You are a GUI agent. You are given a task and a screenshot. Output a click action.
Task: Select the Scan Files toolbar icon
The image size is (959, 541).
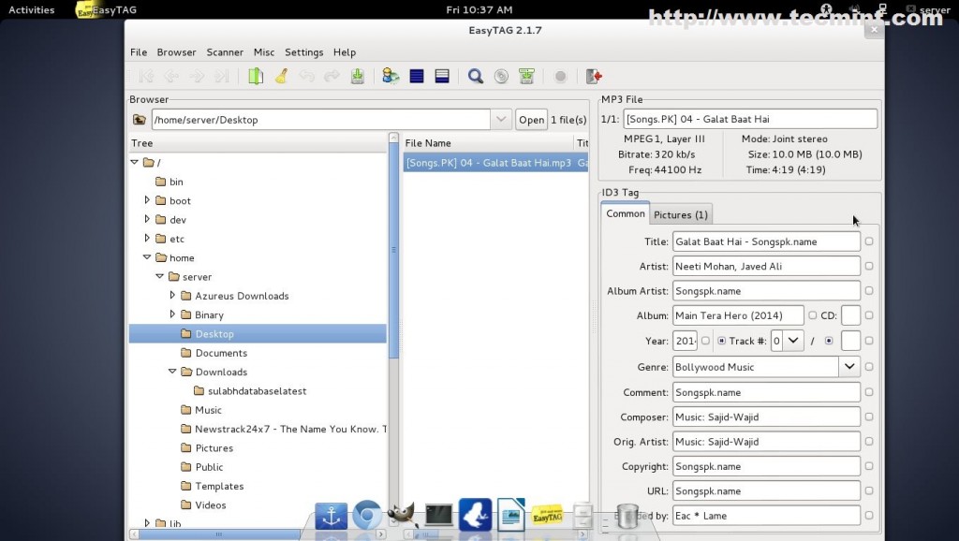[258, 76]
